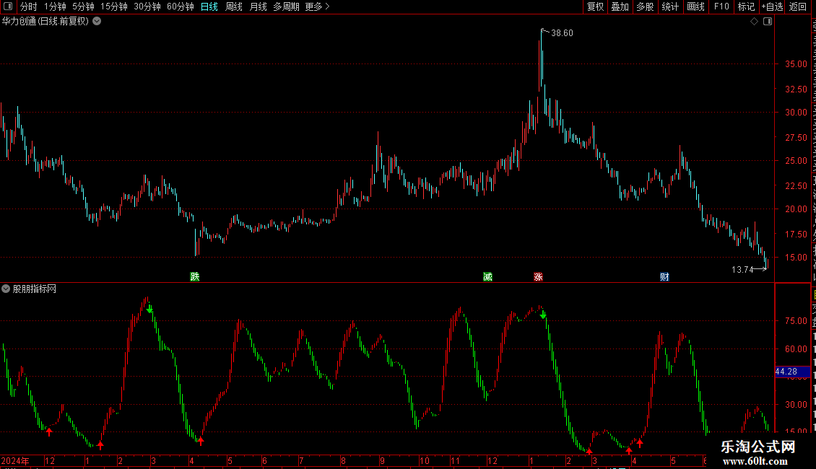
Task: Click the 13.74 low price label
Action: 742,269
